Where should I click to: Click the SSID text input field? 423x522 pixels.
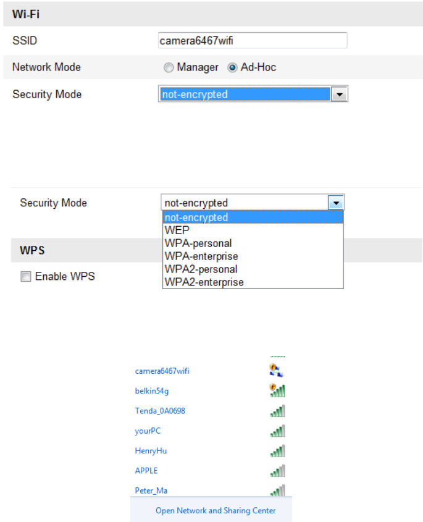click(x=253, y=41)
